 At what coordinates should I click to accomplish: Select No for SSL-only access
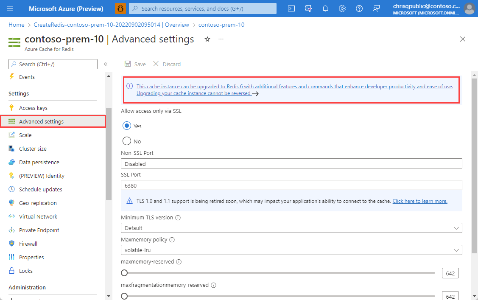[126, 141]
